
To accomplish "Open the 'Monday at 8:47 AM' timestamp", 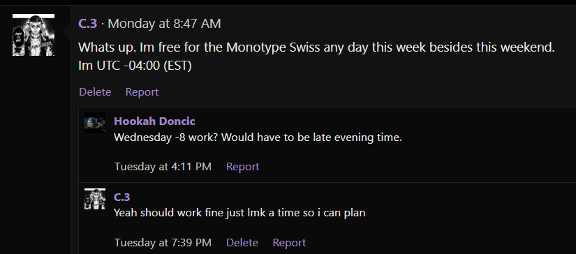I will pos(165,24).
